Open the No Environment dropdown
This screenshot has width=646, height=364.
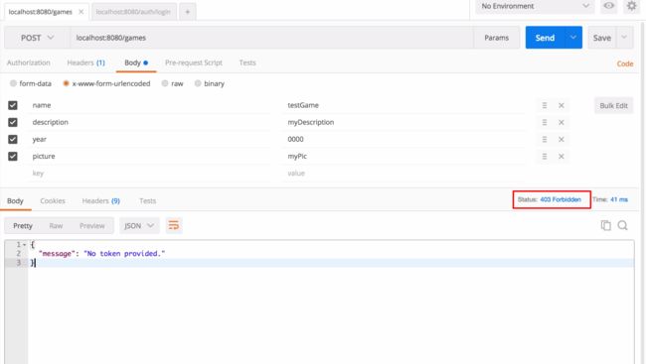535,6
